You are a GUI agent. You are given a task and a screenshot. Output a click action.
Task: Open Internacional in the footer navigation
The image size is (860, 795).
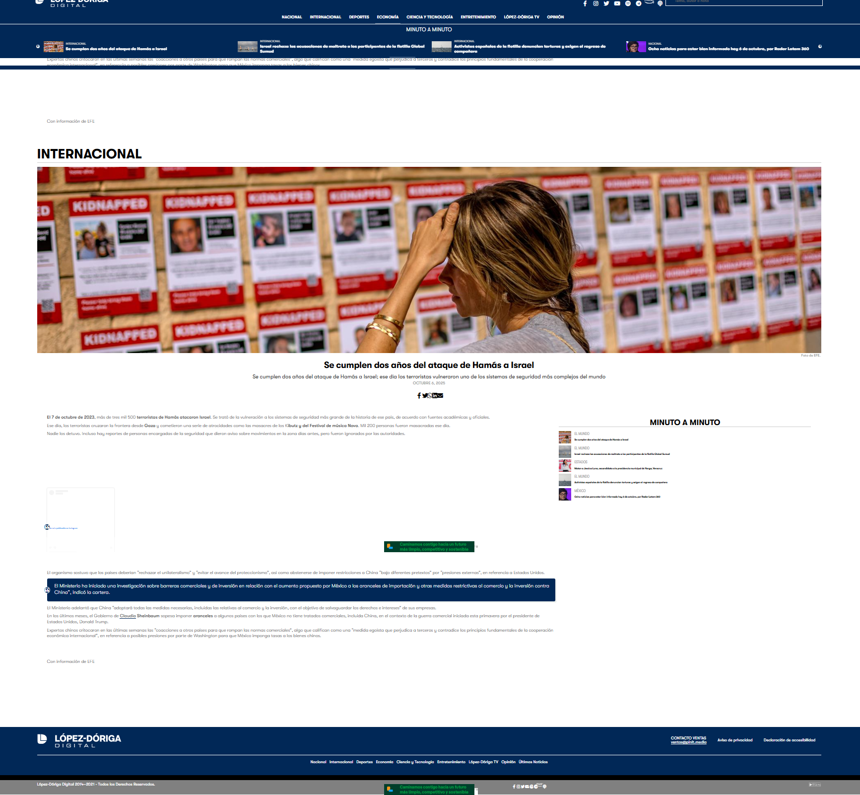click(x=341, y=762)
